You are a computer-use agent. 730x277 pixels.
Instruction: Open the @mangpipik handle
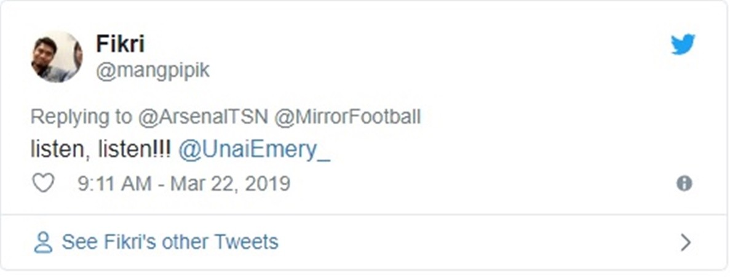pyautogui.click(x=153, y=70)
